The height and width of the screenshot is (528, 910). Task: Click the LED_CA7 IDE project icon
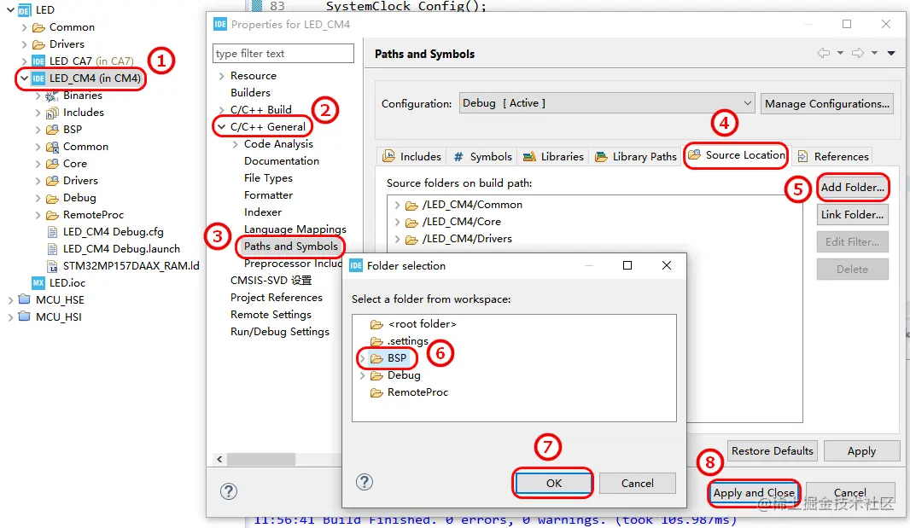38,61
